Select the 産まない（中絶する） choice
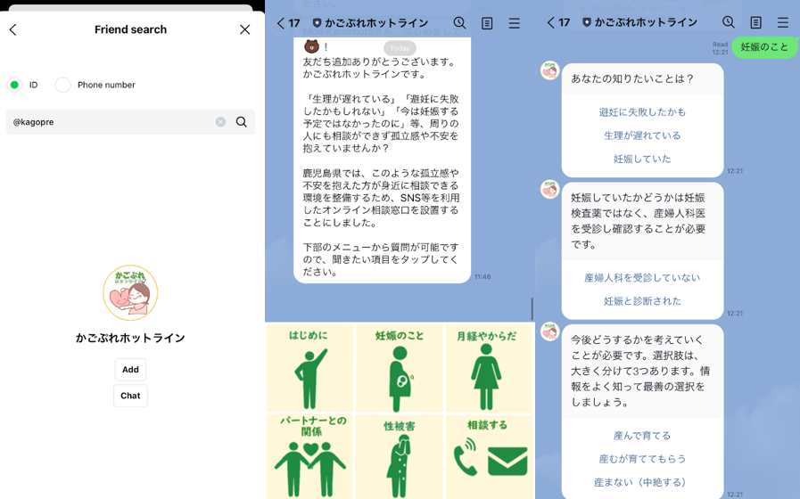The width and height of the screenshot is (800, 499). point(642,482)
